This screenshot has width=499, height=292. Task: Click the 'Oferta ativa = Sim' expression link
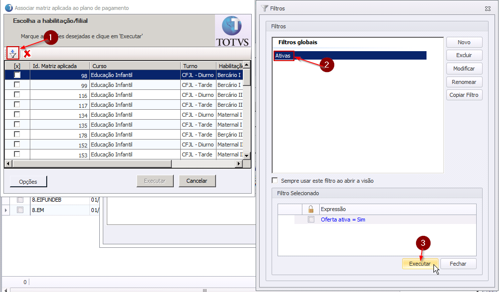343,219
